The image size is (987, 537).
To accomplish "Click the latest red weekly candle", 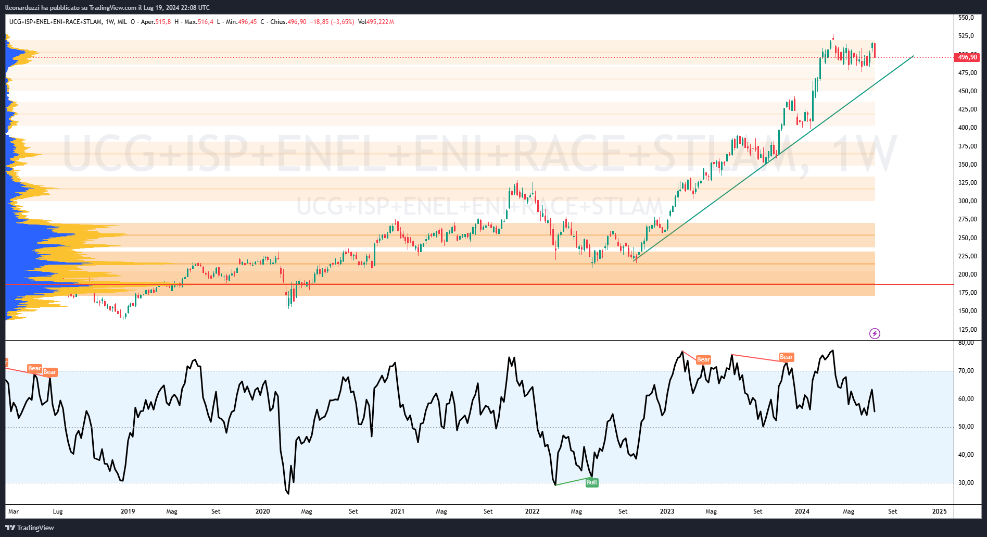I will [875, 51].
